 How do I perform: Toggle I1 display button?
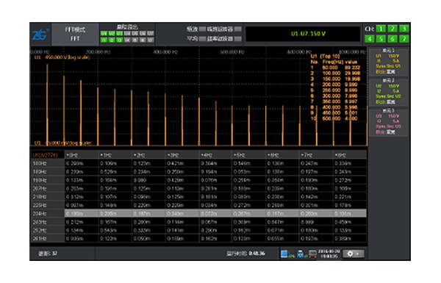104,40
